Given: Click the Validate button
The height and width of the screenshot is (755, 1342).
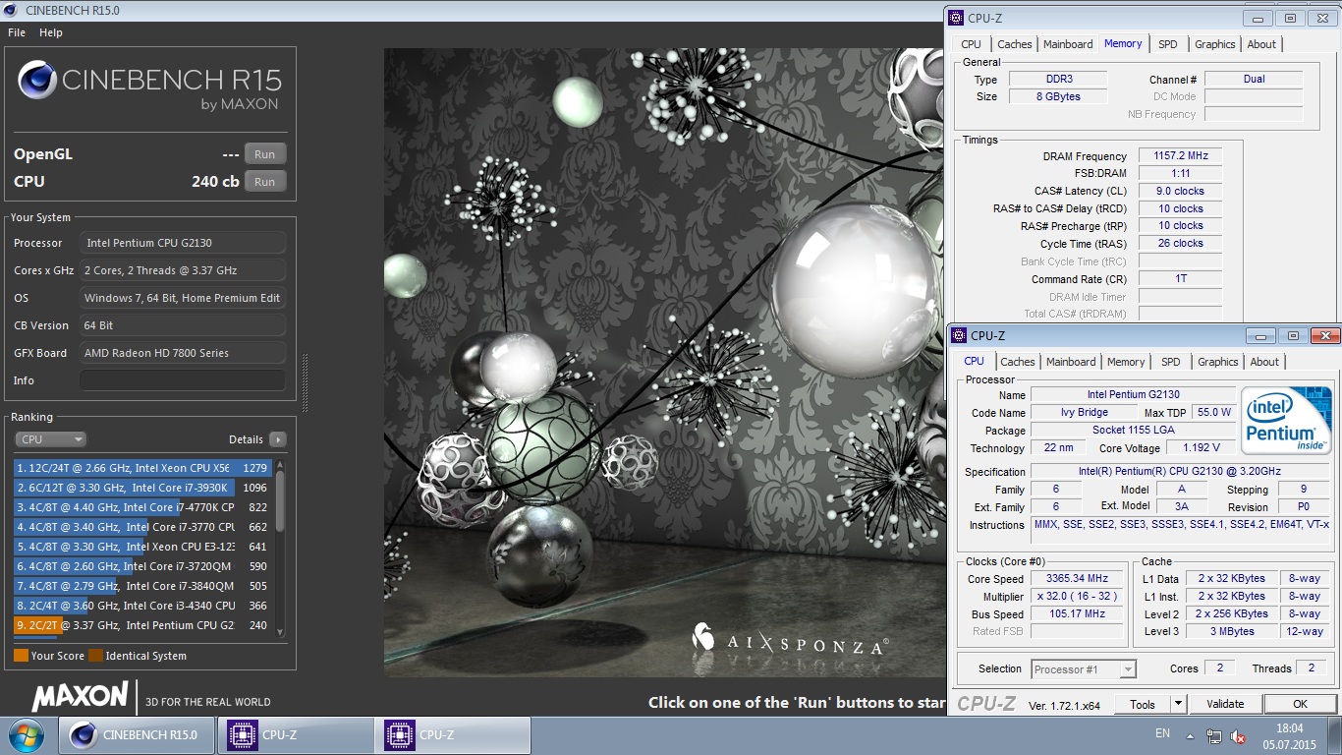Looking at the screenshot, I should pos(1225,704).
